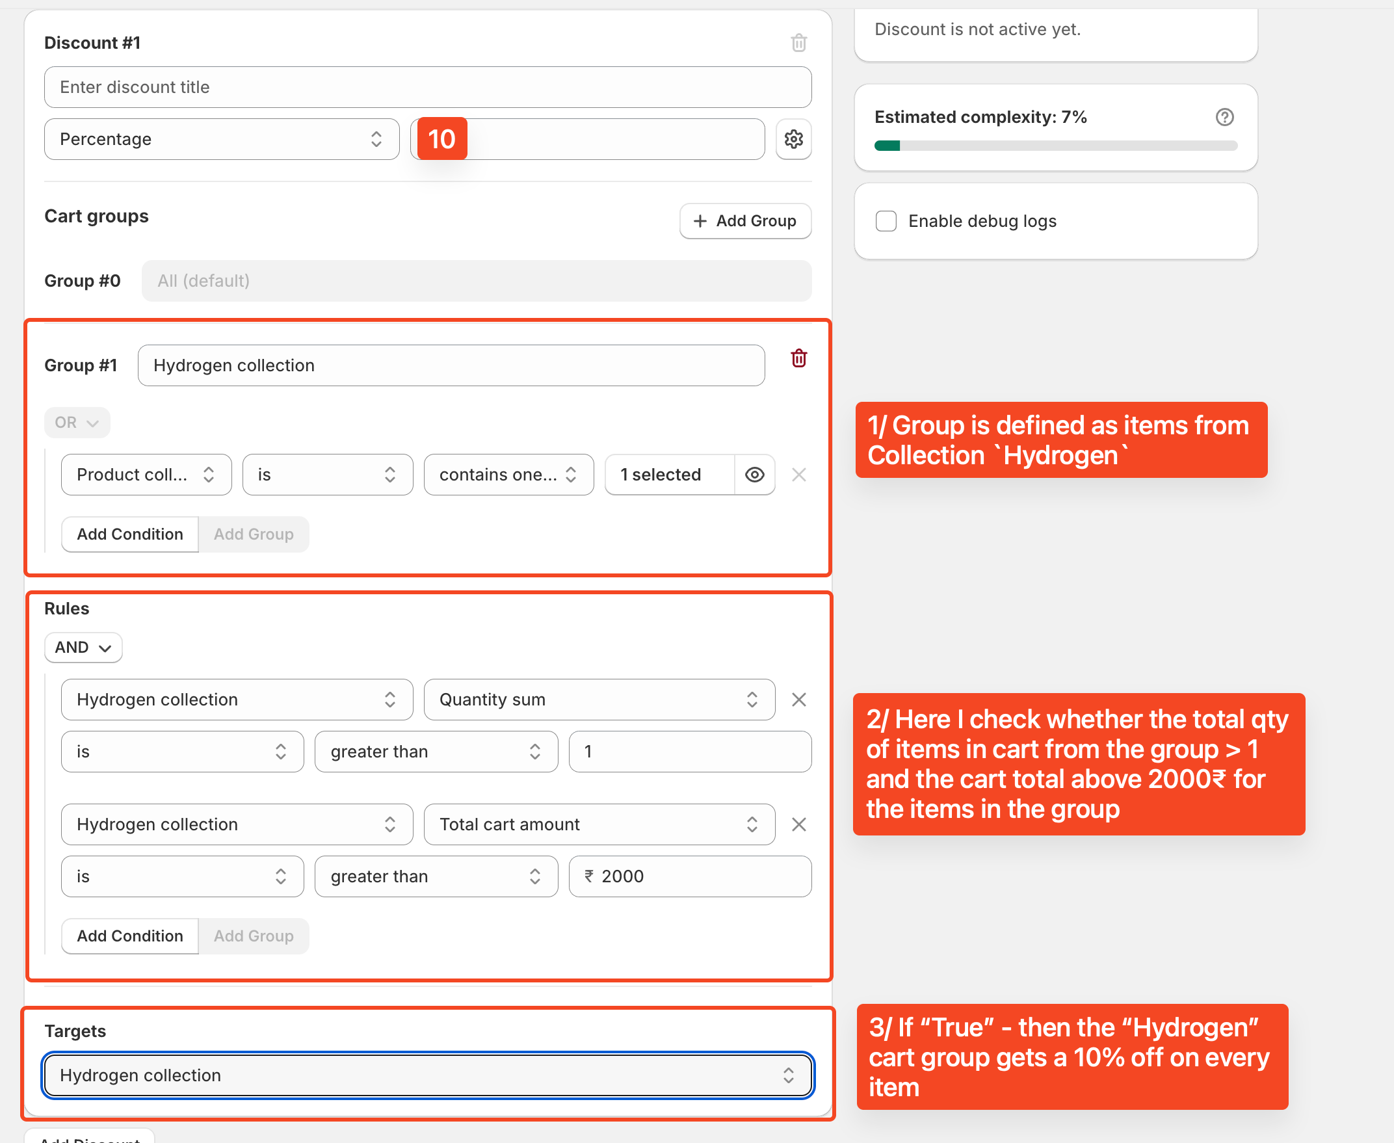Click the estimated complexity help icon
The width and height of the screenshot is (1394, 1143).
[x=1224, y=117]
